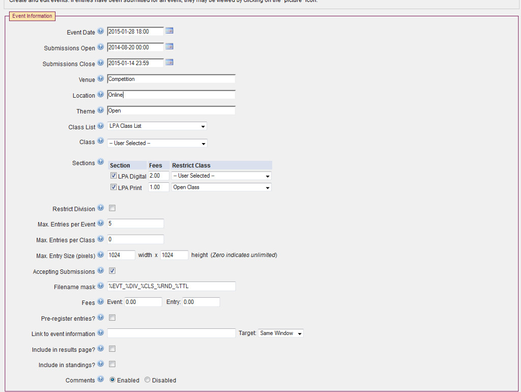
Task: Uncheck the LPA Digital section checkbox
Action: coord(113,176)
